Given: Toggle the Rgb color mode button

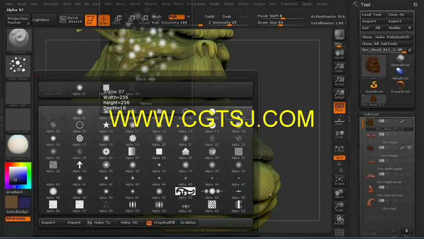Looking at the screenshot, I should [176, 16].
